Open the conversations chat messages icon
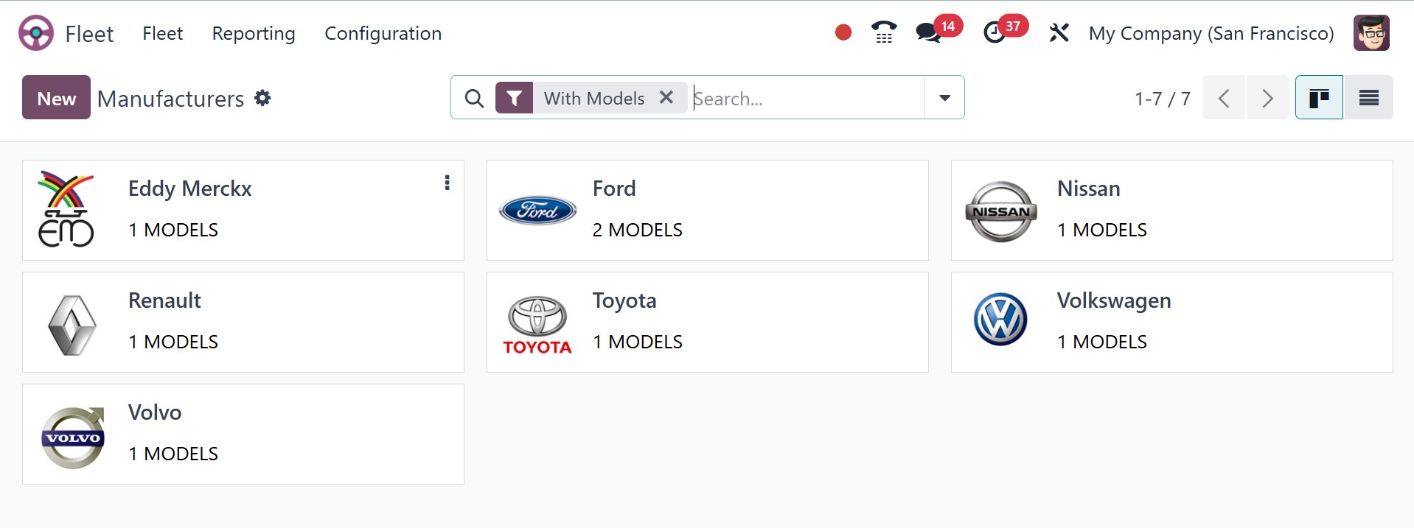The image size is (1414, 528). tap(927, 33)
